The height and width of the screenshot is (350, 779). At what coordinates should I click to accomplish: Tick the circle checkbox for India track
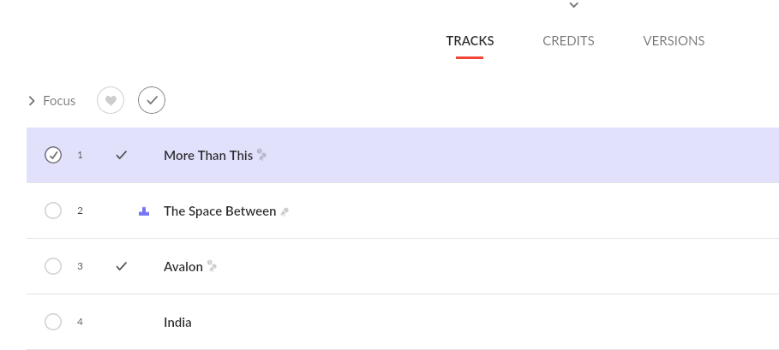click(x=53, y=322)
